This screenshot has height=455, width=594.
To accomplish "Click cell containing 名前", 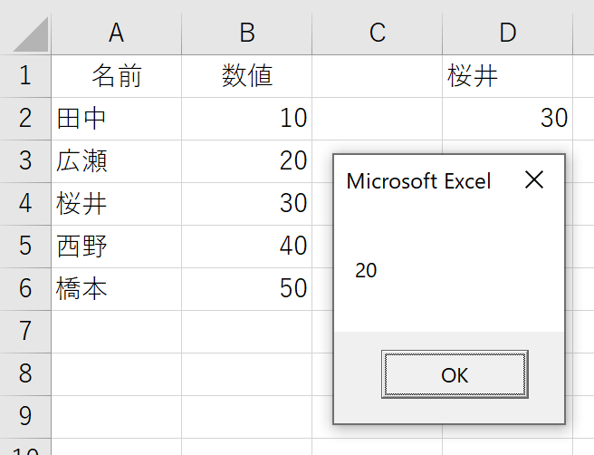I will (x=116, y=76).
